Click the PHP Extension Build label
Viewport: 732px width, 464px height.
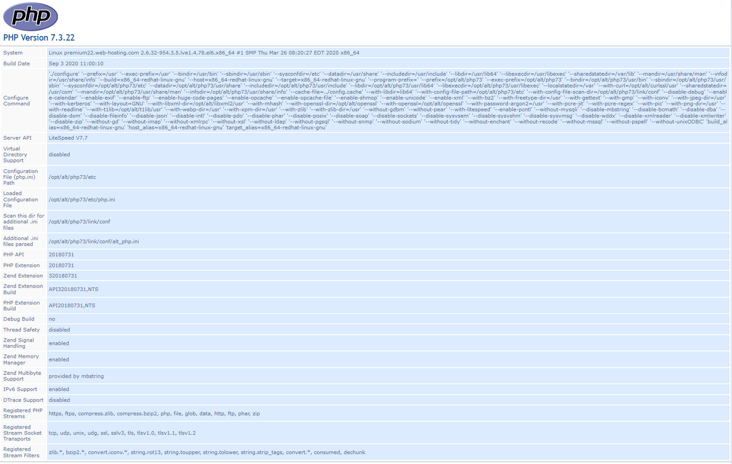pyautogui.click(x=21, y=305)
